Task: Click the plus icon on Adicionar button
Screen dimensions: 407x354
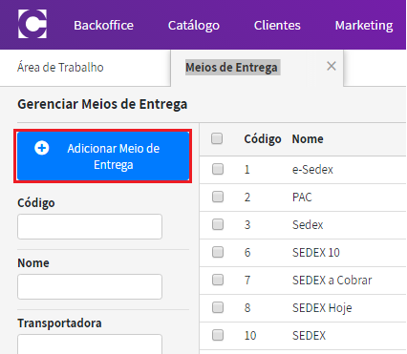Action: click(42, 148)
